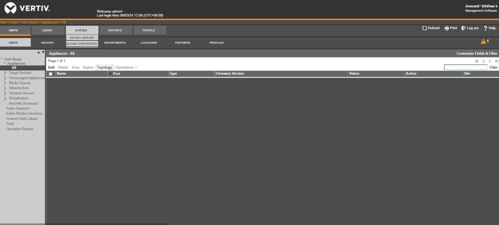This screenshot has height=225, width=499.
Task: Collapse the Unit Views tree node
Action: coord(2,59)
